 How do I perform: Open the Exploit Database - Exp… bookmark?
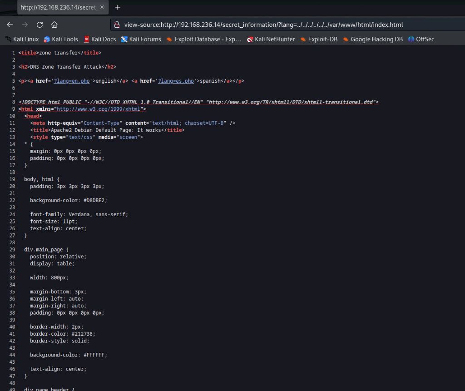(204, 39)
